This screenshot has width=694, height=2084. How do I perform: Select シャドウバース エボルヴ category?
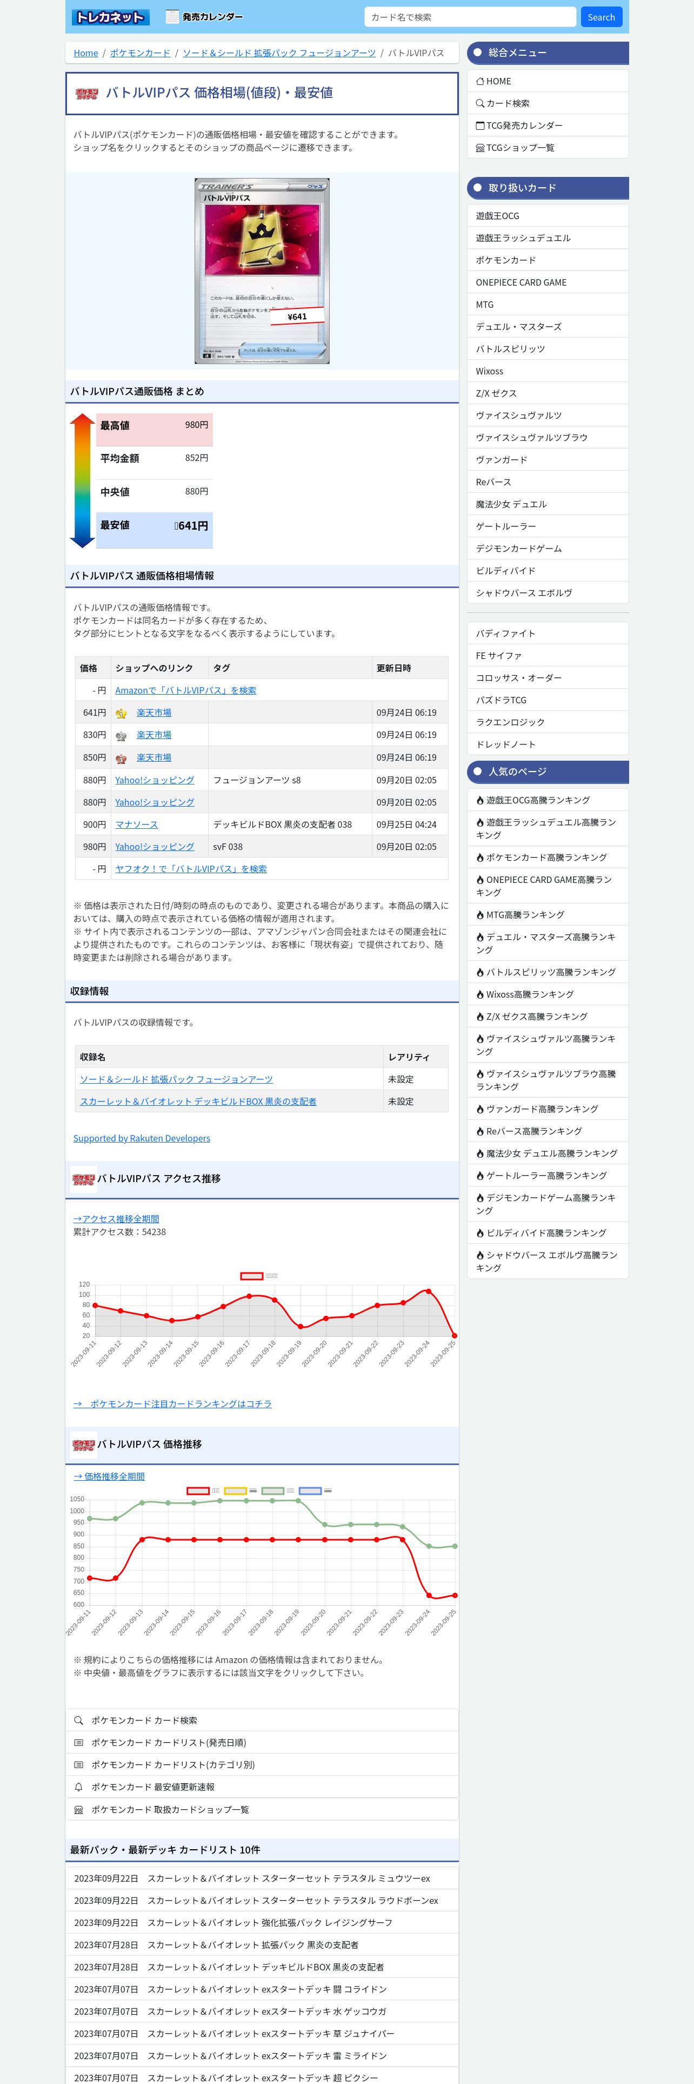548,593
